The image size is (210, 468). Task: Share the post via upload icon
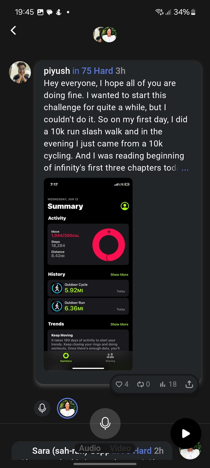[x=189, y=384]
